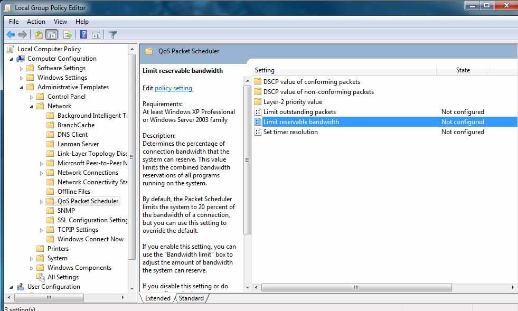Click the horizontal scrollbar under the settings list
The image size is (518, 311).
point(356,288)
